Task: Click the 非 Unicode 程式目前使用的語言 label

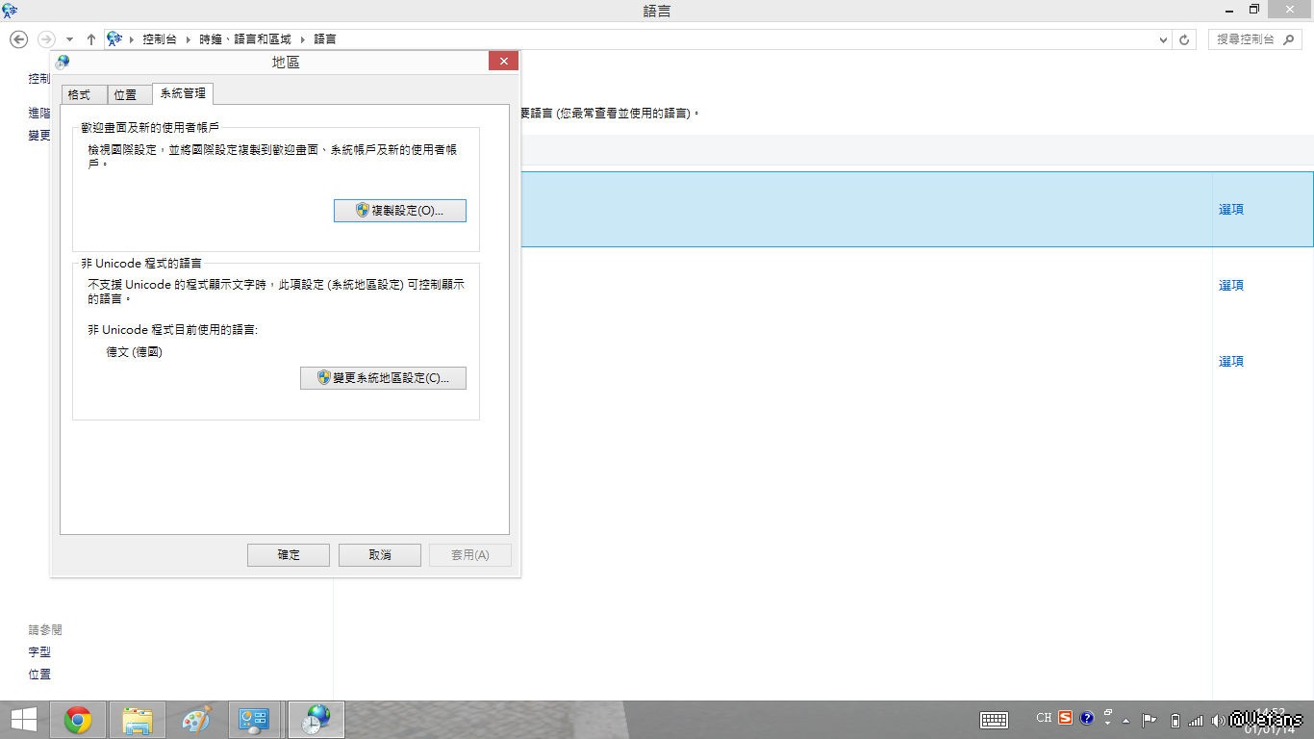Action: 173,330
